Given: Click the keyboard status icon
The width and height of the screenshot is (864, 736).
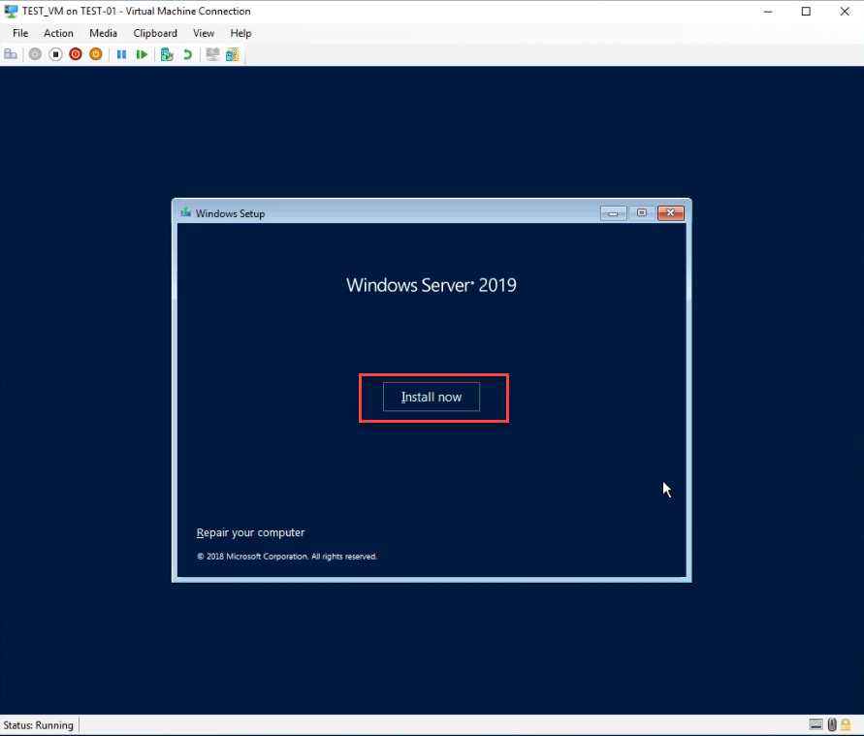Looking at the screenshot, I should [x=816, y=724].
